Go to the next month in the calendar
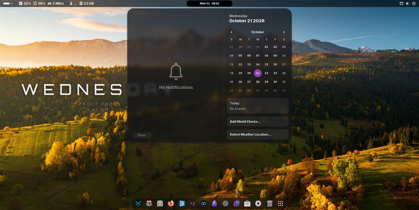 [284, 32]
